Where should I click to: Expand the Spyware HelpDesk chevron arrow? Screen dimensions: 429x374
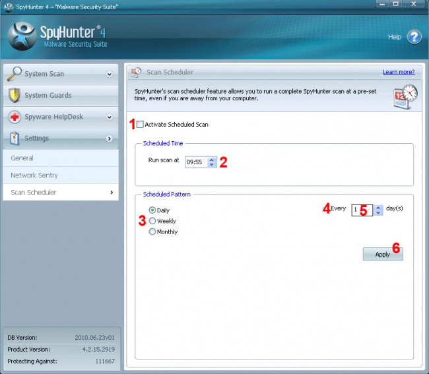point(110,117)
